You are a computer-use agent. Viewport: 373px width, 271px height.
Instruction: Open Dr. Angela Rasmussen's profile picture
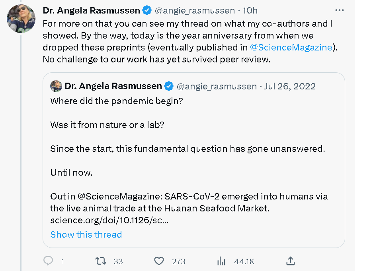(21, 19)
